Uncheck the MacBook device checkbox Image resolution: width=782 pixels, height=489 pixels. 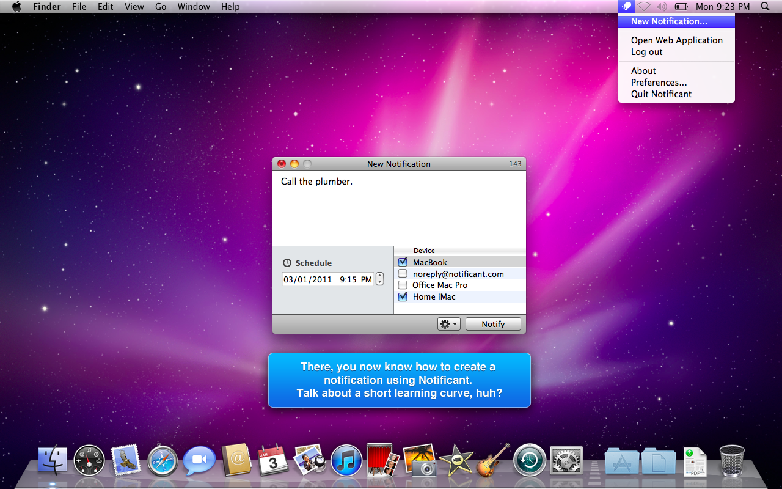click(x=403, y=262)
